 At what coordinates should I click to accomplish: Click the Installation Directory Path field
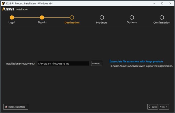[63, 64]
